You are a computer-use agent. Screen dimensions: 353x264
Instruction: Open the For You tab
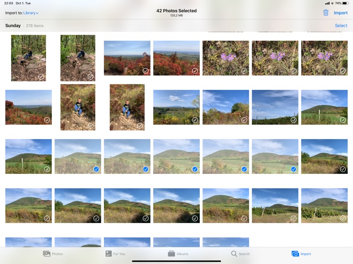pos(115,254)
